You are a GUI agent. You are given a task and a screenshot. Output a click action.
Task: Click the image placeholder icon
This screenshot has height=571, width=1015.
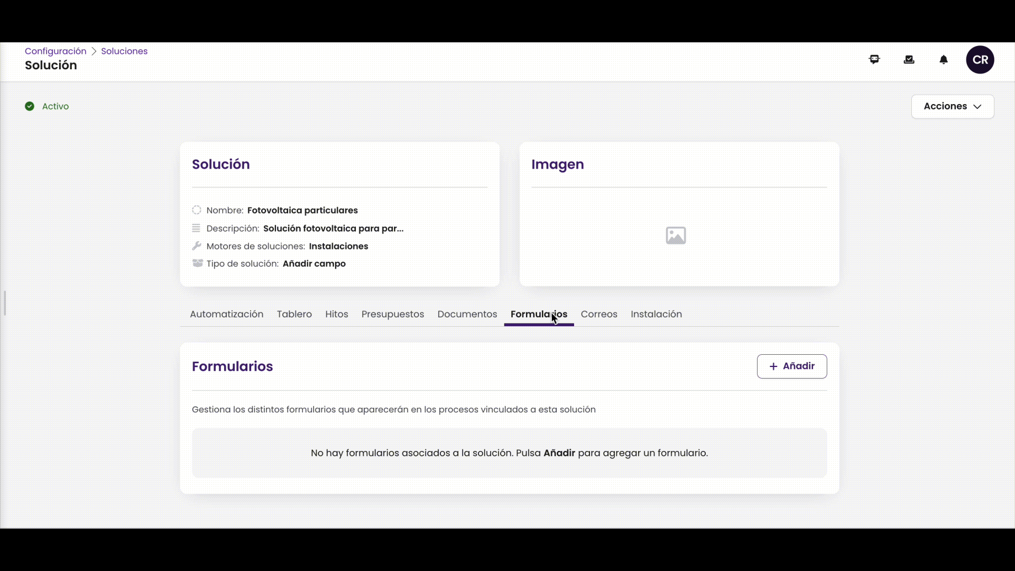pos(676,235)
